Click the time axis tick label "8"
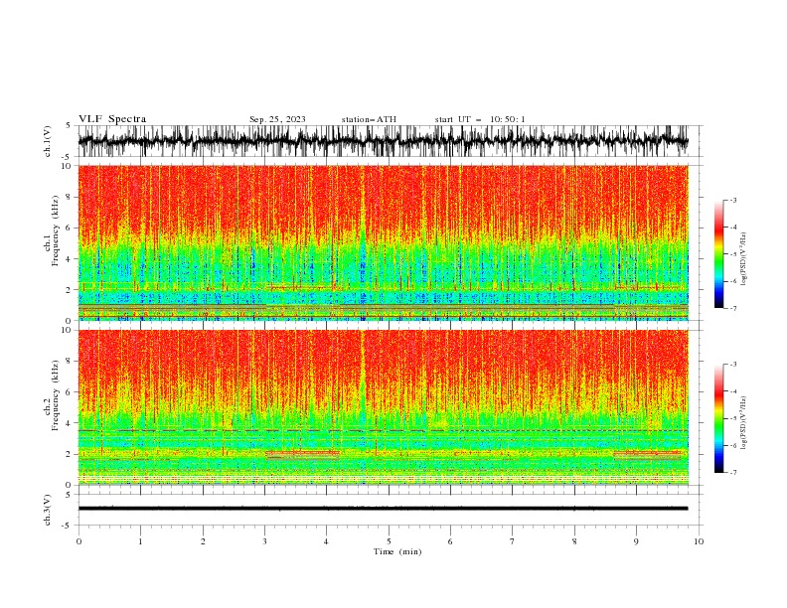 click(574, 541)
